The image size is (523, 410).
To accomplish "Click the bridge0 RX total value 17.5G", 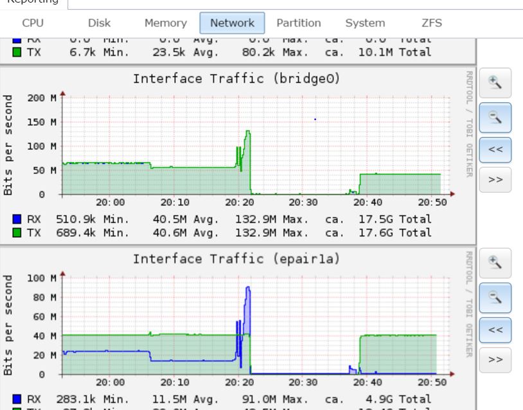I will (x=376, y=219).
